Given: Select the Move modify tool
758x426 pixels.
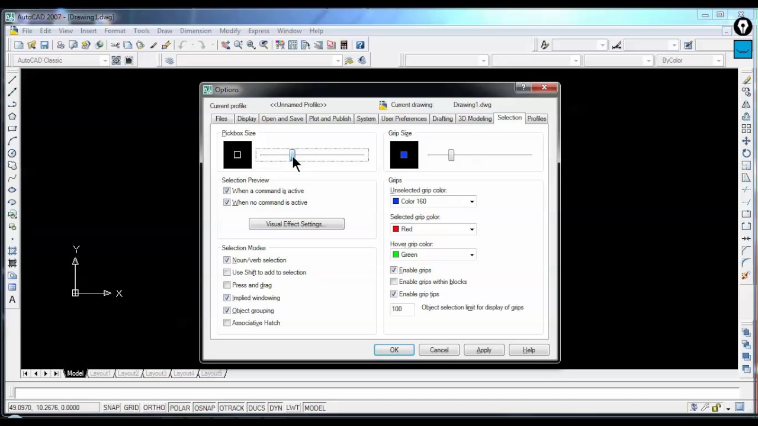Looking at the screenshot, I should 746,141.
